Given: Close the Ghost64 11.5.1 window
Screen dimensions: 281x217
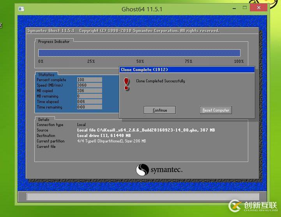Looking at the screenshot, I should click(258, 7).
